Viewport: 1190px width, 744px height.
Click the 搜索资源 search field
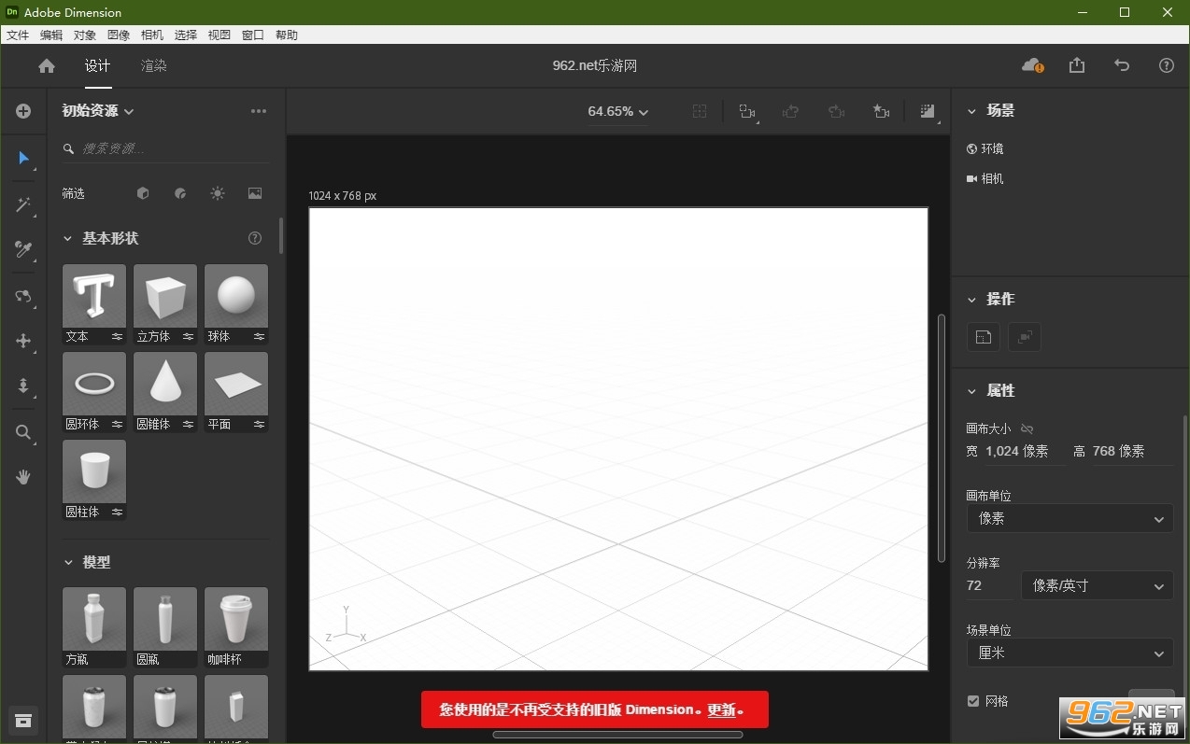pos(165,148)
